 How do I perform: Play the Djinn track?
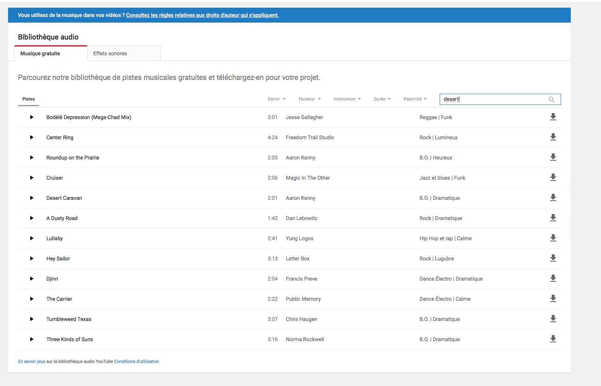click(31, 279)
